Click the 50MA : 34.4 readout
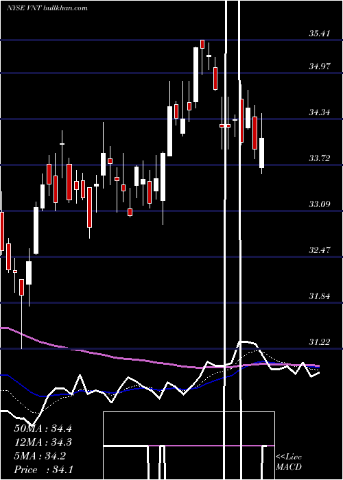 (43, 429)
